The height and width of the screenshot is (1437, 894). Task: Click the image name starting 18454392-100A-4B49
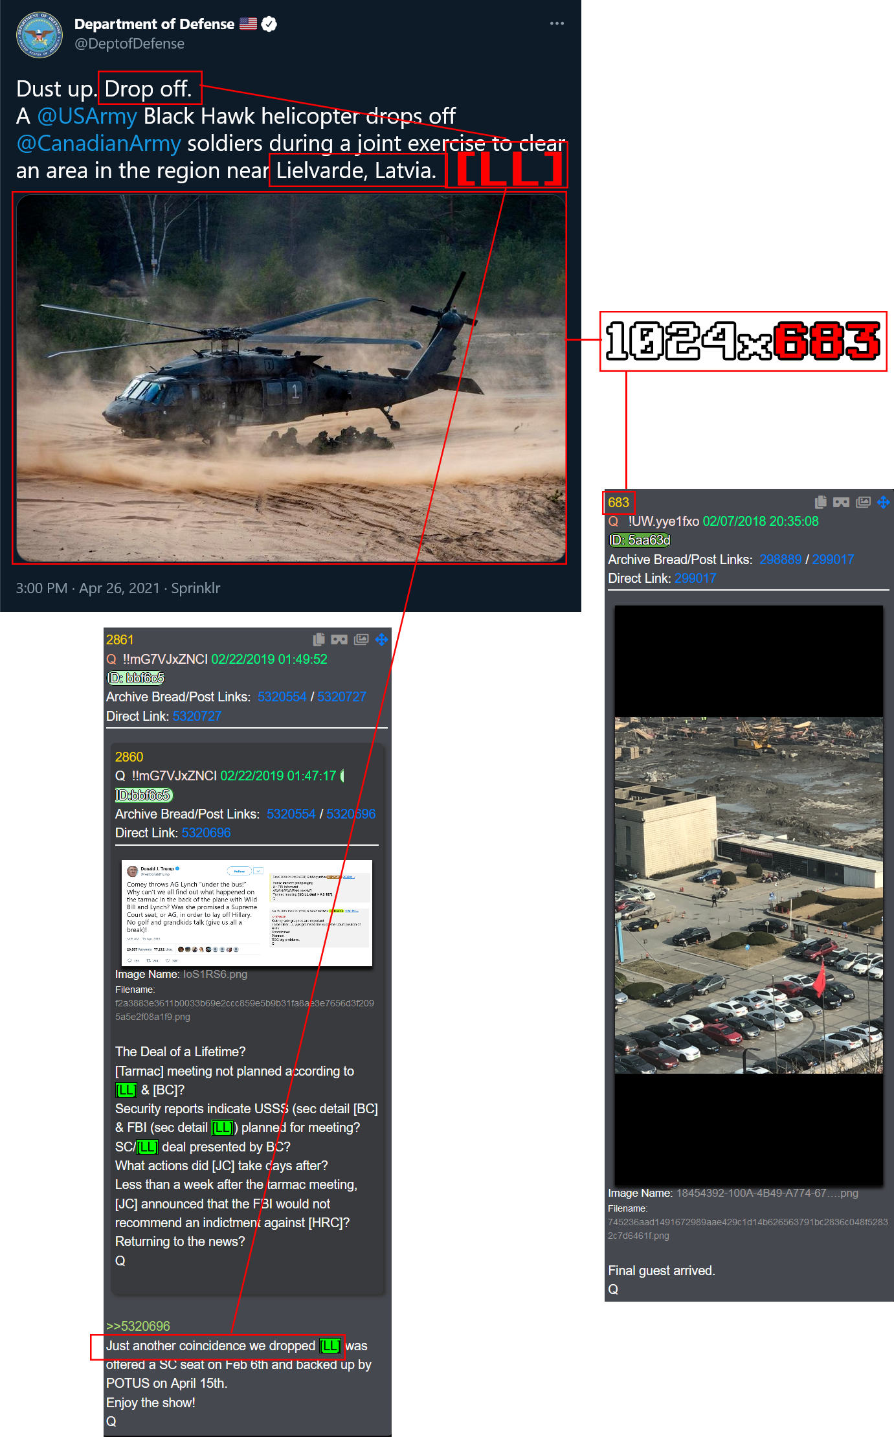click(x=767, y=1194)
